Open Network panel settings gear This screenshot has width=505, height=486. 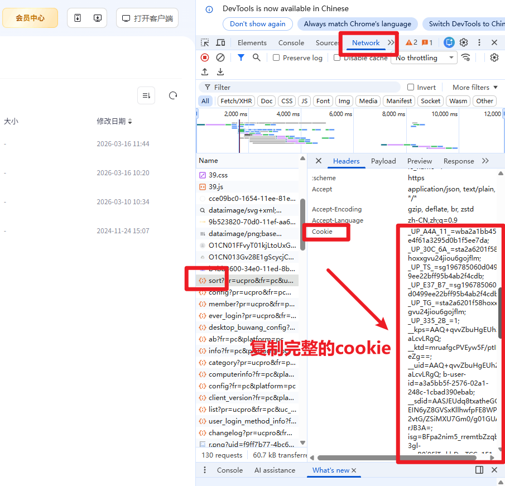click(494, 57)
